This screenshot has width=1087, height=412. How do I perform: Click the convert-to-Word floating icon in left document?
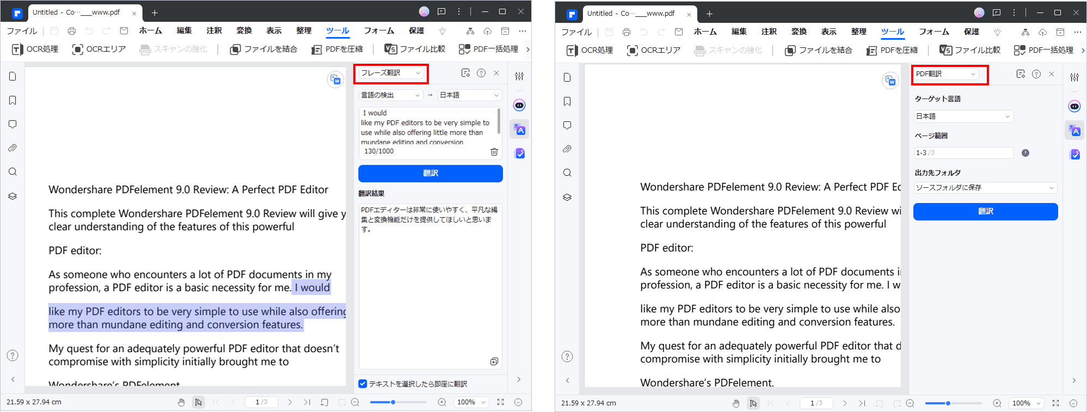(x=335, y=79)
